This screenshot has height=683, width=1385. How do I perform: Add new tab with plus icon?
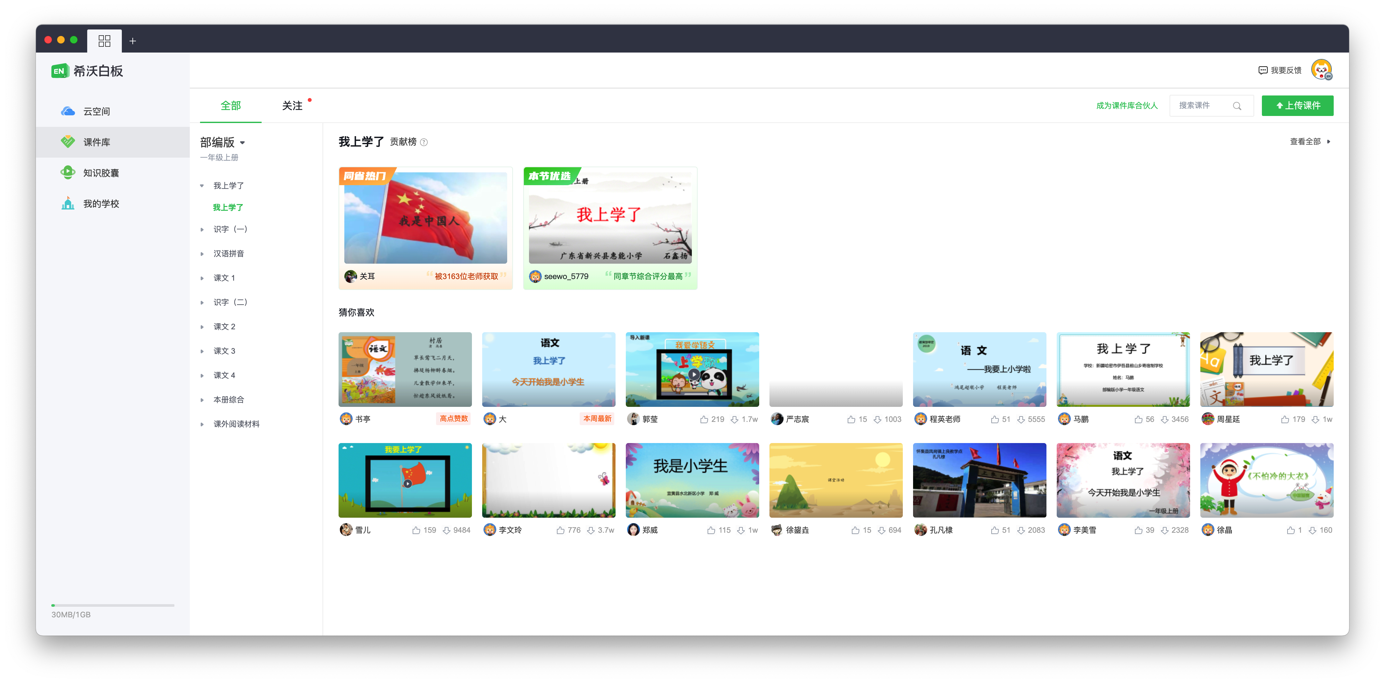point(133,41)
